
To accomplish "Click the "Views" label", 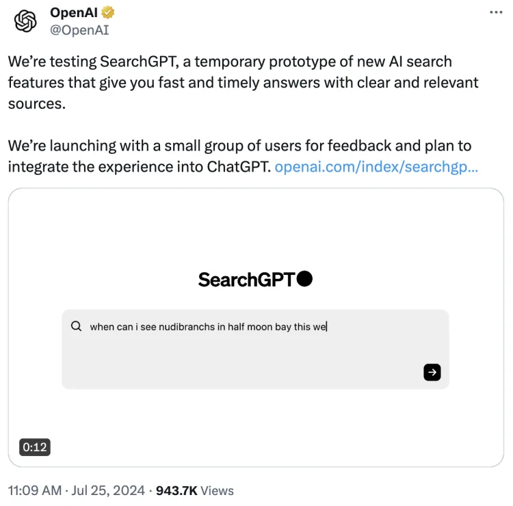I will (x=218, y=490).
